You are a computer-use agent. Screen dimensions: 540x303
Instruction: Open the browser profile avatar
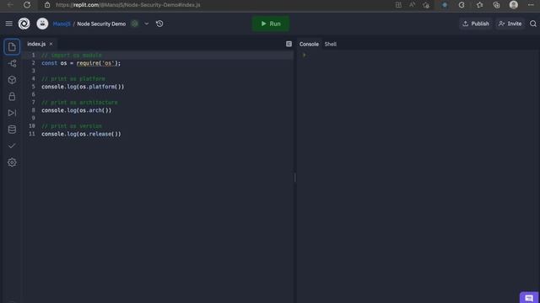pos(514,5)
